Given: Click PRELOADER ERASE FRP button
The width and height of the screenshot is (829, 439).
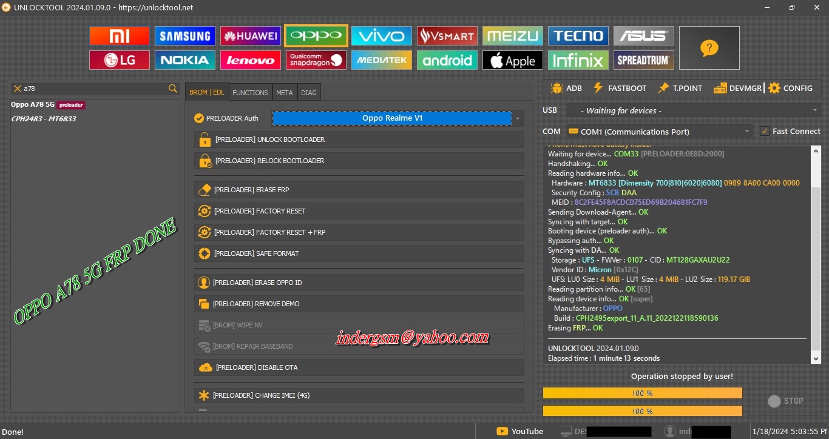Looking at the screenshot, I should tap(359, 190).
